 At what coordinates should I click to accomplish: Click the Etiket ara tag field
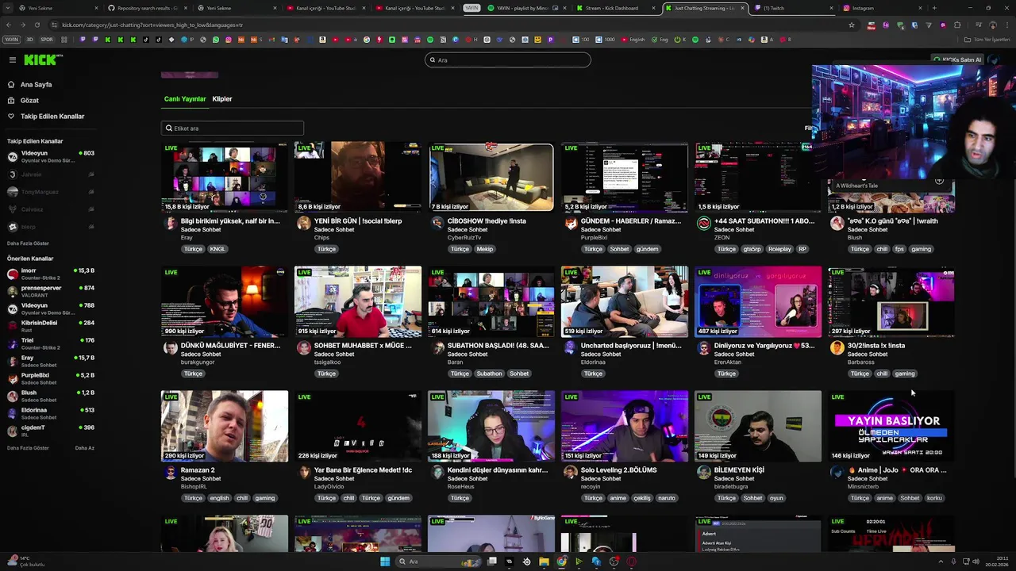tap(232, 128)
